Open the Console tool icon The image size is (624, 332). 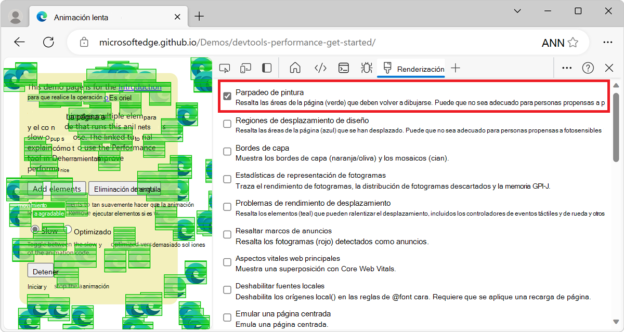(x=344, y=68)
